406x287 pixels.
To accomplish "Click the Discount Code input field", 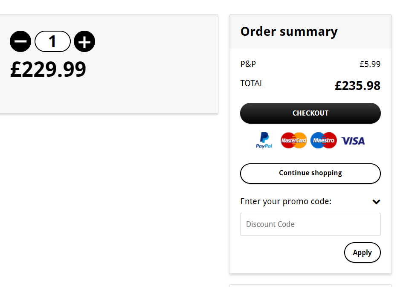I will tap(310, 224).
